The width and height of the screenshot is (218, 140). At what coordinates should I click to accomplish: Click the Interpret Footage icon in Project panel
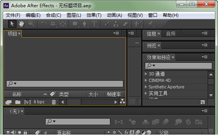pyautogui.click(x=8, y=102)
